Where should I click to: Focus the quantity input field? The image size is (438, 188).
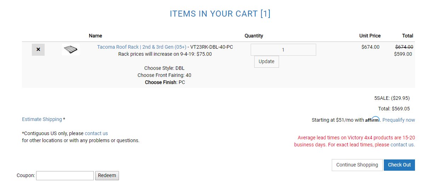(283, 50)
